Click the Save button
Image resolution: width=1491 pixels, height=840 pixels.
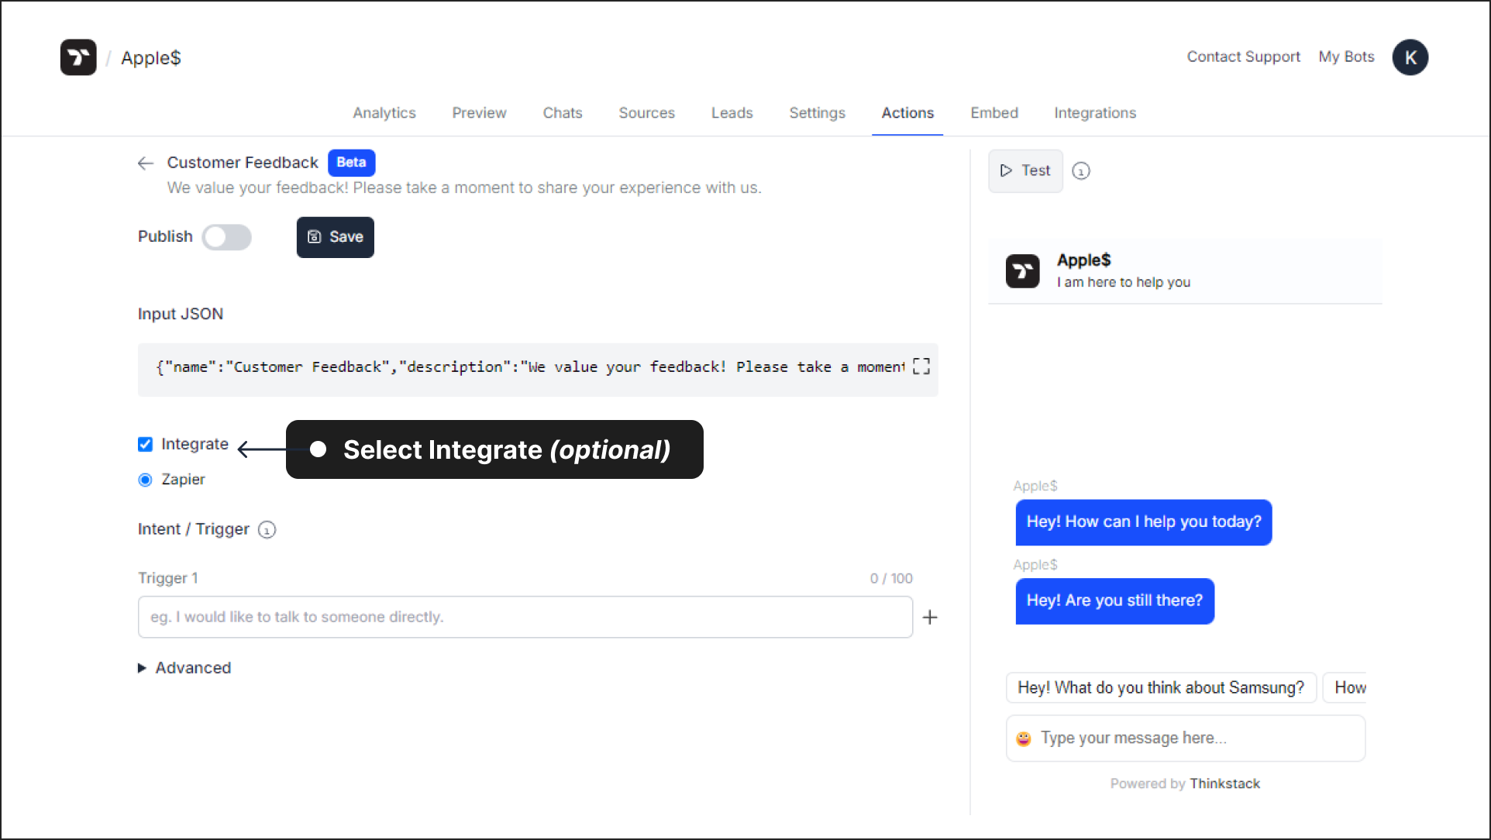(x=335, y=236)
